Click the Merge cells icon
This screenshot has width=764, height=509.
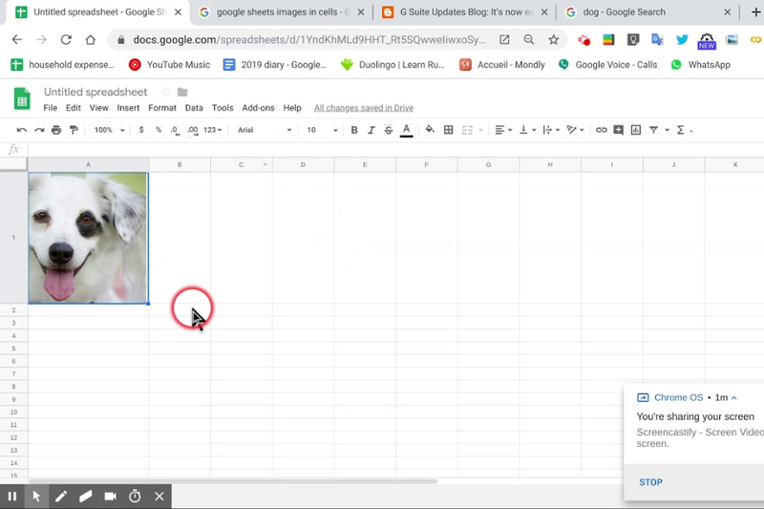(467, 130)
